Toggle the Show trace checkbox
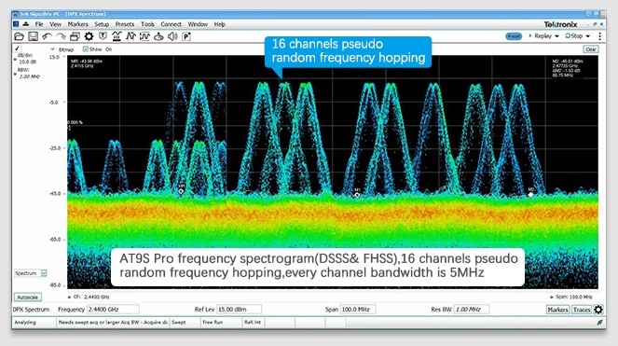The width and height of the screenshot is (618, 346). [x=85, y=48]
